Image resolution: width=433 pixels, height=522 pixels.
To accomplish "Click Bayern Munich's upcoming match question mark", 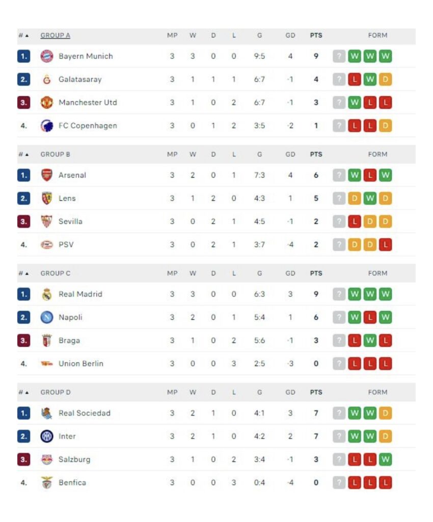I will [x=339, y=56].
